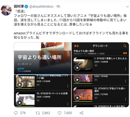Click the orange search magnifier icon
Image resolution: width=130 pixels, height=117 pixels.
125,46
